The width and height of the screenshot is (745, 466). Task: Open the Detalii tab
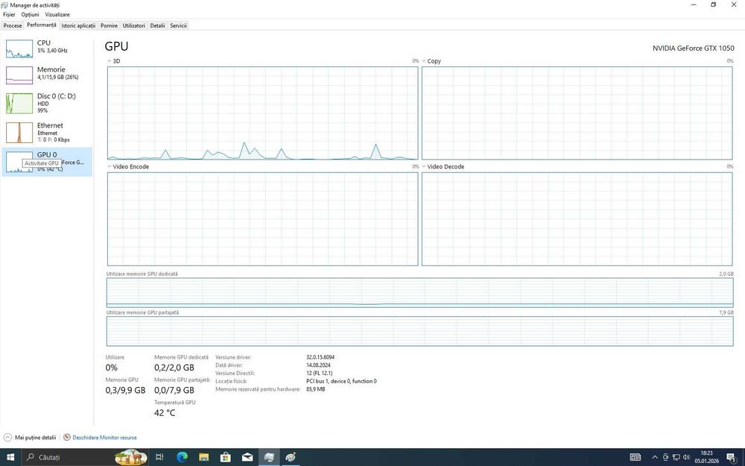pos(157,25)
